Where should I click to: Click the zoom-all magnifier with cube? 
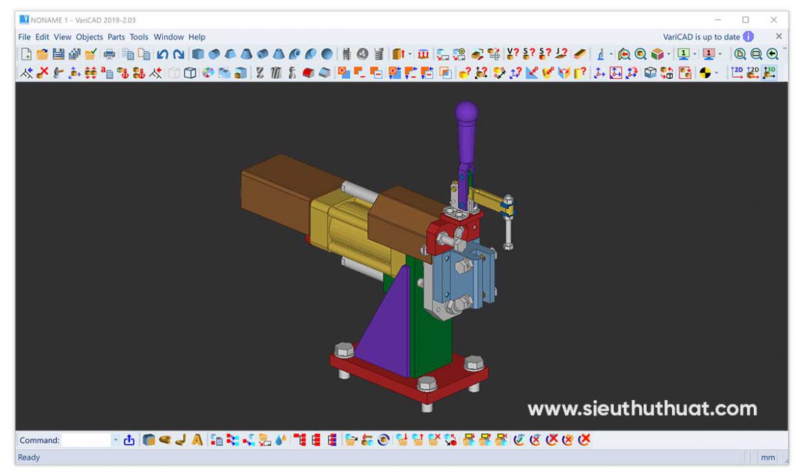tap(640, 54)
